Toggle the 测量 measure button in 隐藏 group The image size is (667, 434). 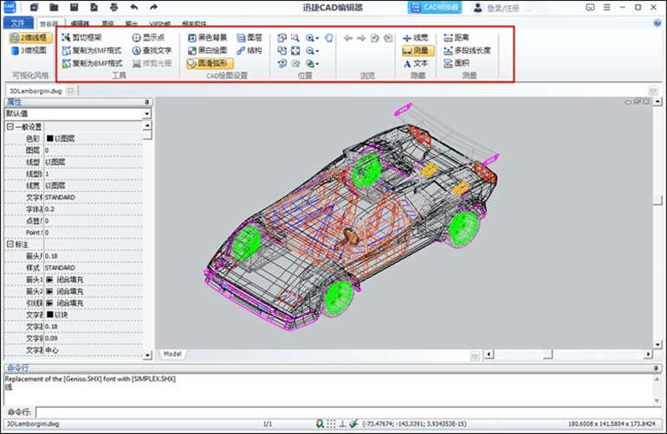[x=418, y=50]
